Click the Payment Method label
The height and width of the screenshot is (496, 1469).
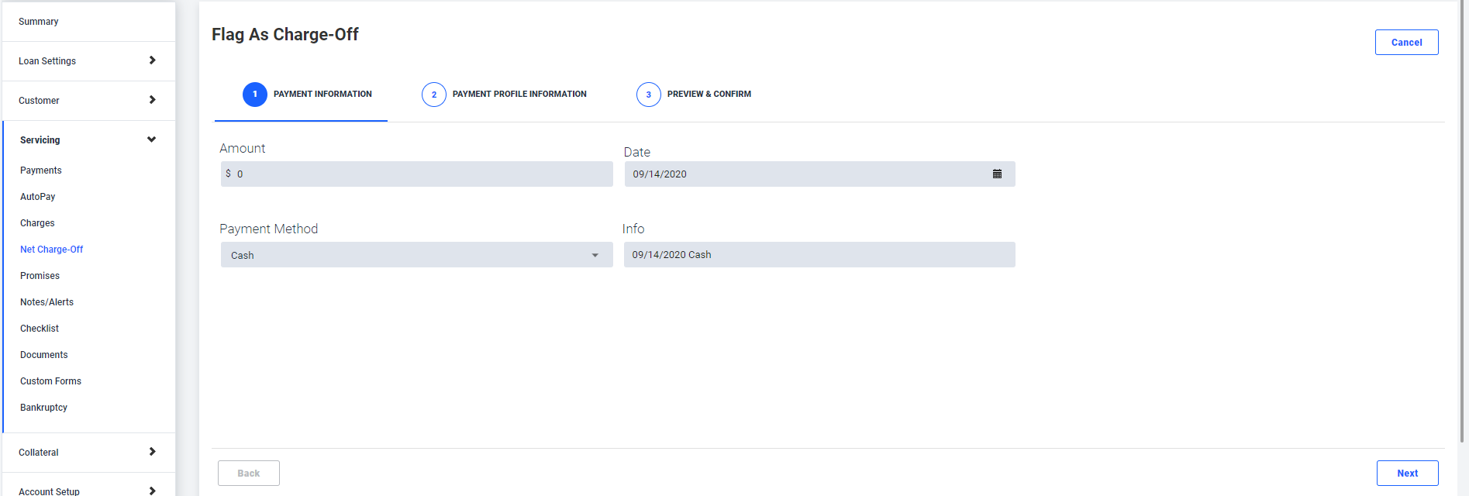click(x=268, y=229)
